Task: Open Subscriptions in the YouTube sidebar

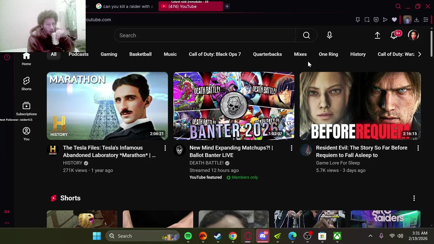Action: pyautogui.click(x=26, y=109)
